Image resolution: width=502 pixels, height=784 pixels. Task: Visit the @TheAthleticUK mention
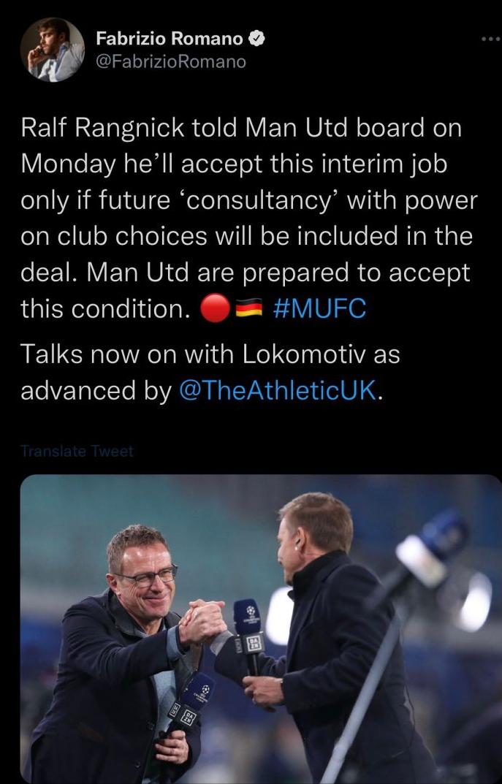point(278,391)
